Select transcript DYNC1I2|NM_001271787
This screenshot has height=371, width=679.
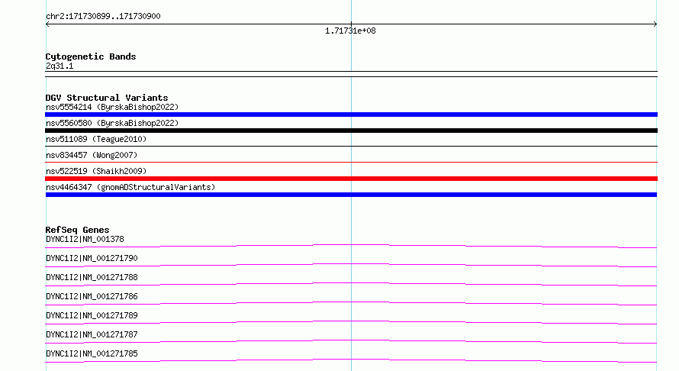(x=92, y=334)
